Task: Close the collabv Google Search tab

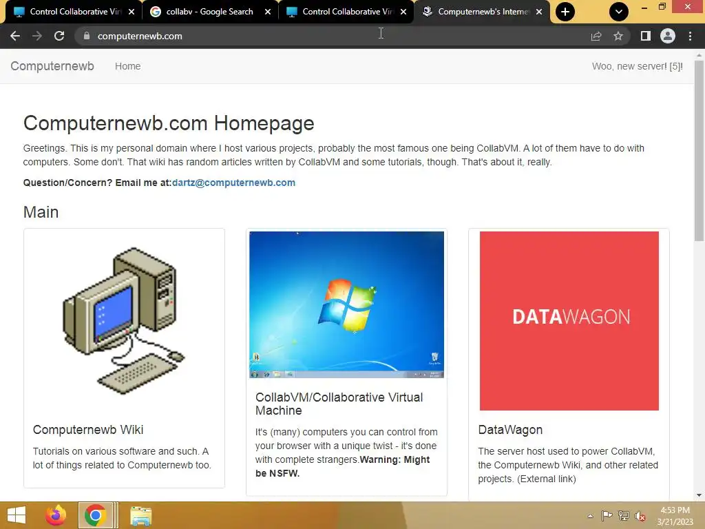Action: pyautogui.click(x=268, y=12)
